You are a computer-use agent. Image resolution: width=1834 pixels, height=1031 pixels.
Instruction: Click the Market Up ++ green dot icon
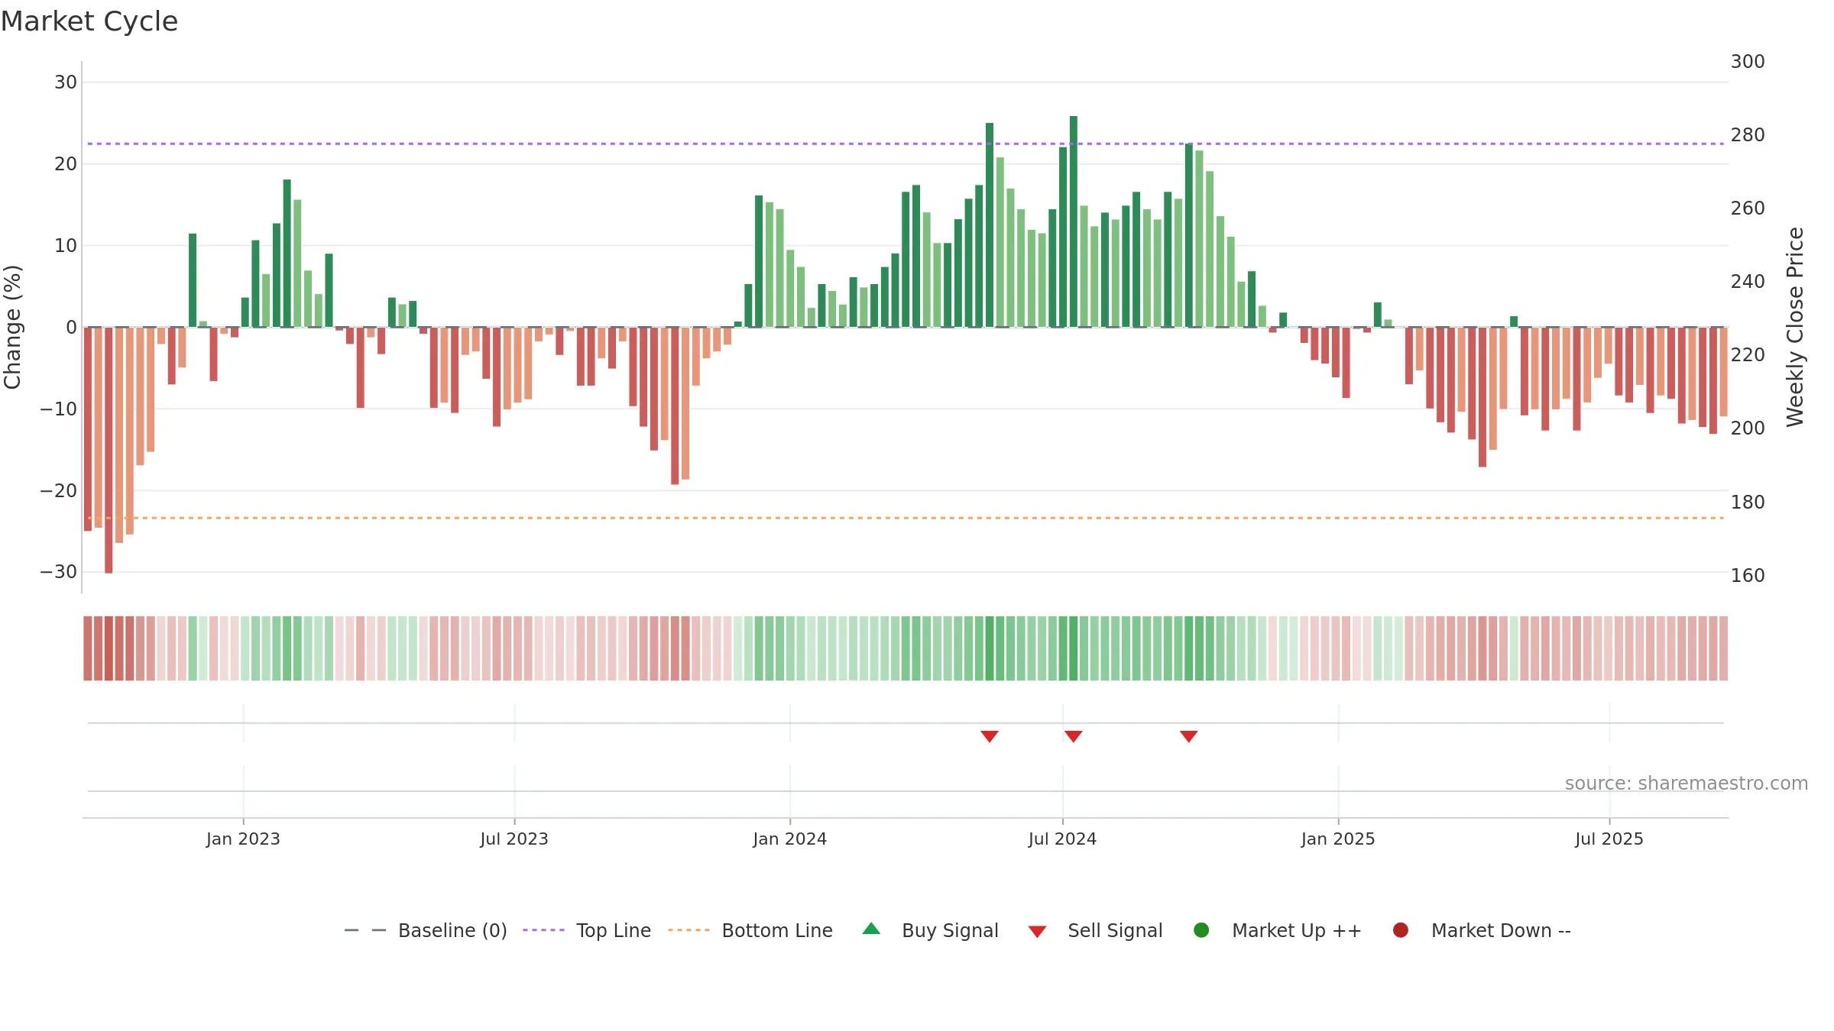point(1201,930)
